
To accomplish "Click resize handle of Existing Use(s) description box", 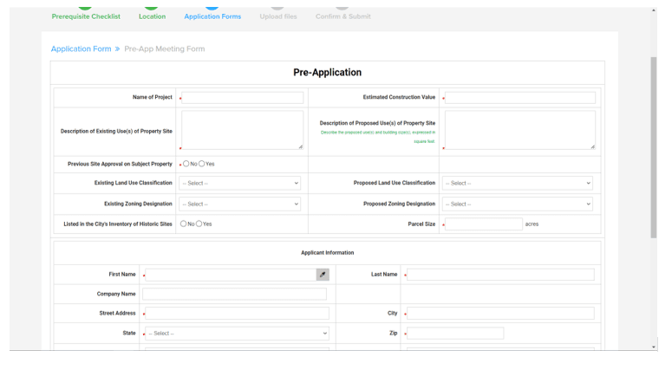I will click(x=301, y=147).
